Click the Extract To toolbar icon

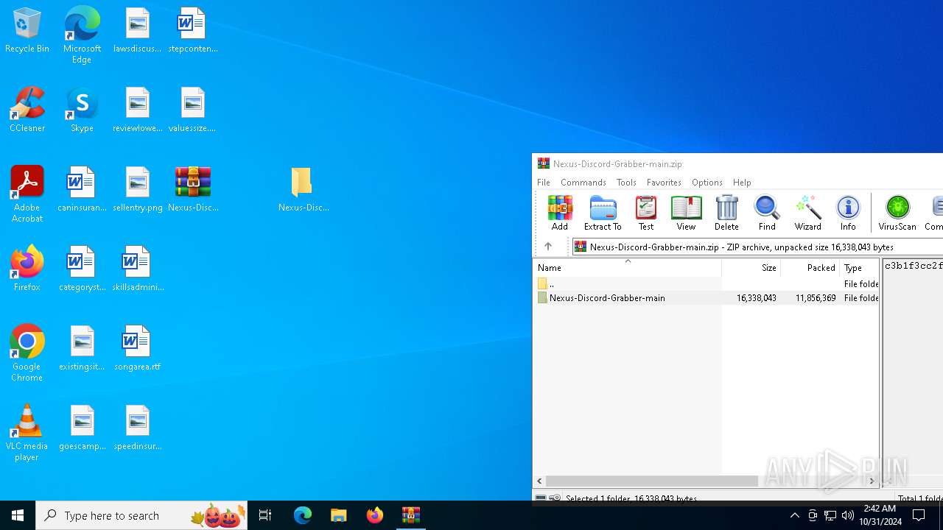pos(603,213)
